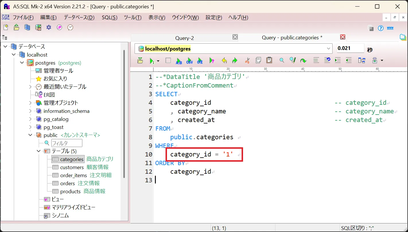Open the SQL(S) menu

tap(110, 17)
